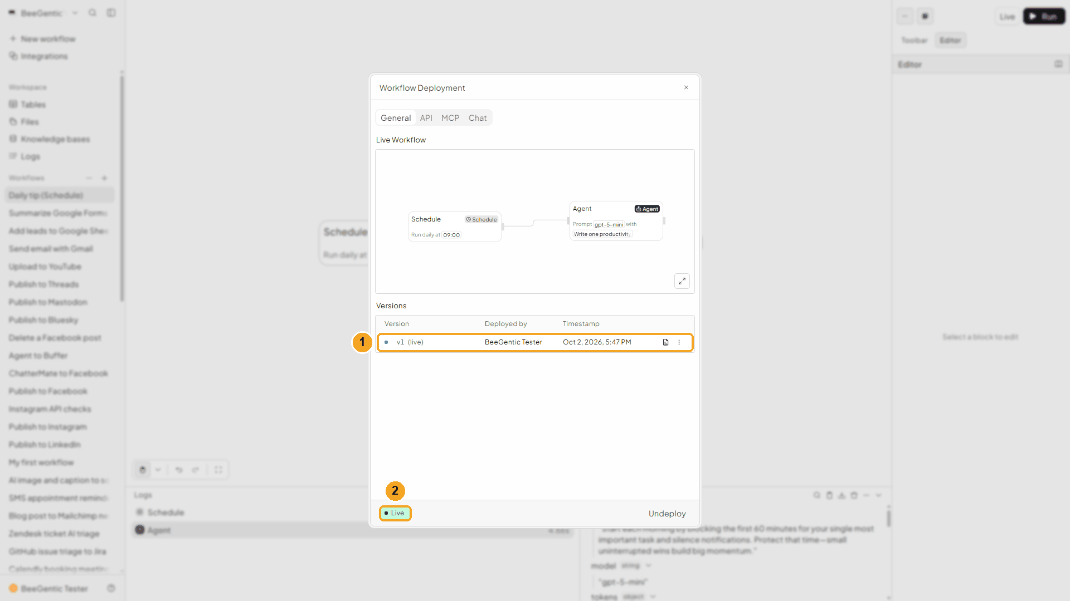The width and height of the screenshot is (1070, 601).
Task: Click the Live status badge
Action: coord(395,513)
